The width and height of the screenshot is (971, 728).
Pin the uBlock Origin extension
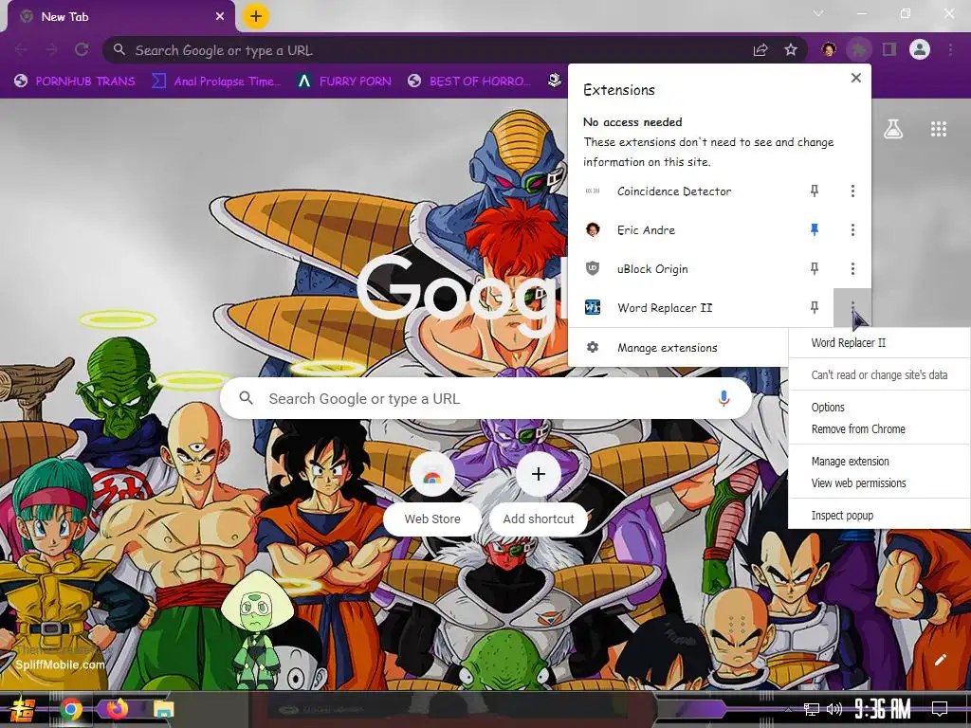(815, 268)
